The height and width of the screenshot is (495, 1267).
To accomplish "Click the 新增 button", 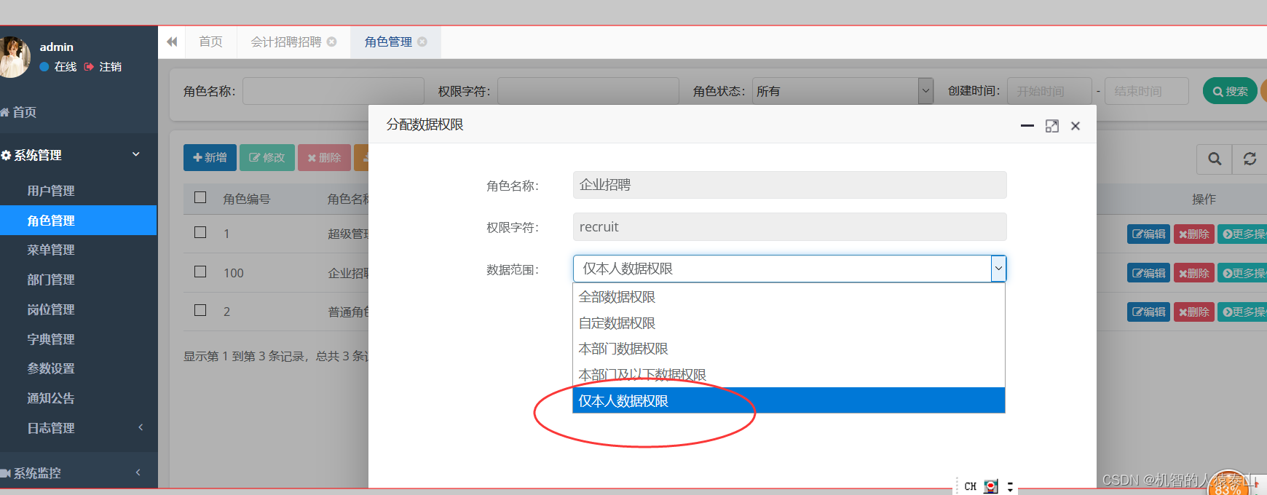I will click(x=210, y=157).
